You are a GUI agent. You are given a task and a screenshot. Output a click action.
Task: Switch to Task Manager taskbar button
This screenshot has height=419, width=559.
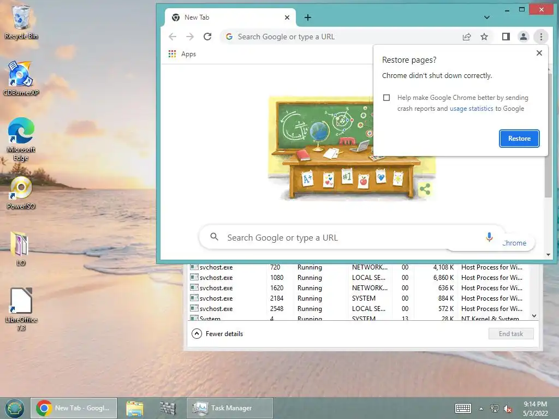230,408
